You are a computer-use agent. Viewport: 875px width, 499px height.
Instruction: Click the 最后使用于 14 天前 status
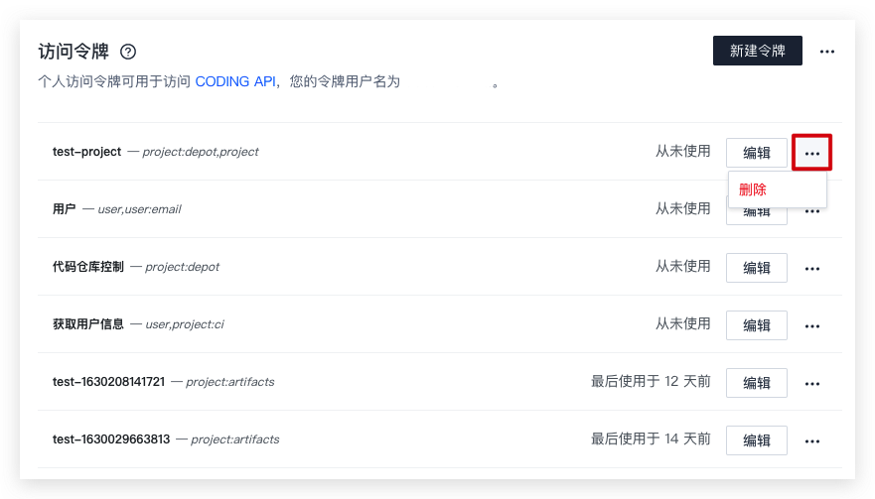coord(651,438)
